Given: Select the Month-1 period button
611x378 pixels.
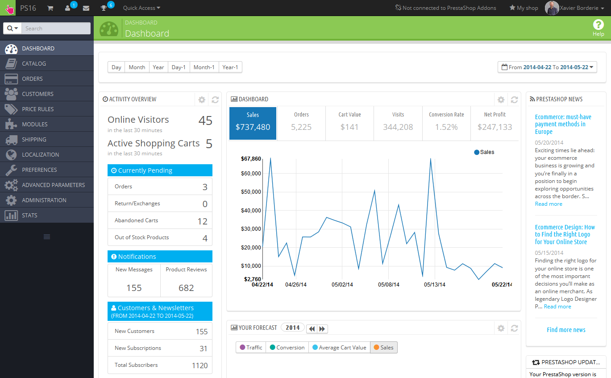Looking at the screenshot, I should [204, 67].
